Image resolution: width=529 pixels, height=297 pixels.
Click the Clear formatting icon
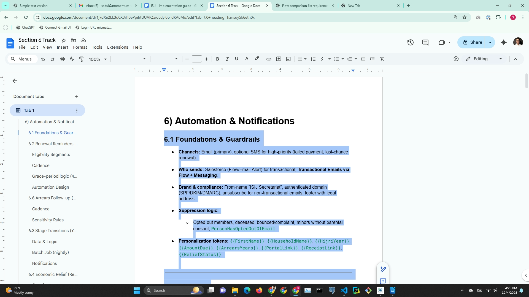[x=382, y=59]
